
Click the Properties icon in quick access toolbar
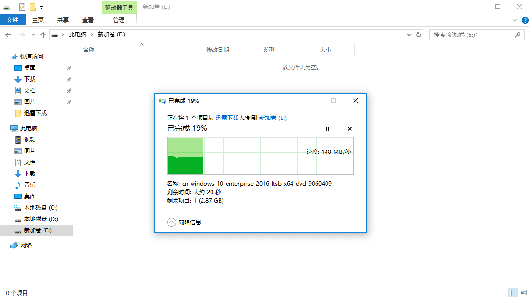(x=22, y=7)
